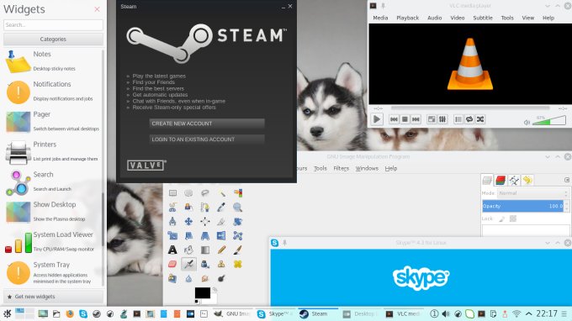
Task: Click Create New Account in Steam
Action: click(x=207, y=124)
